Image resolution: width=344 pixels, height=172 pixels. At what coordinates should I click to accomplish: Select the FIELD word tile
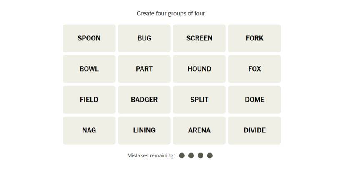(89, 100)
